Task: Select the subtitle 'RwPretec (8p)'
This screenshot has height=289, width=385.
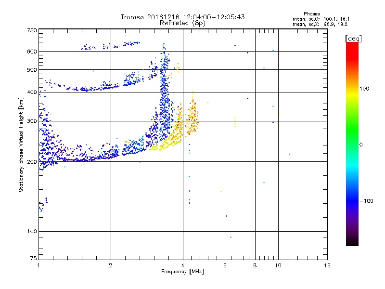Action: click(182, 23)
